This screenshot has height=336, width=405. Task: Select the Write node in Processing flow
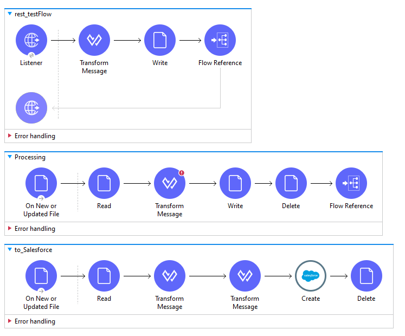(235, 183)
